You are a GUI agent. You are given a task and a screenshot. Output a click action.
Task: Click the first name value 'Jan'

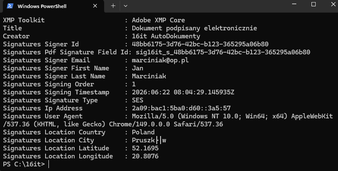click(x=137, y=68)
